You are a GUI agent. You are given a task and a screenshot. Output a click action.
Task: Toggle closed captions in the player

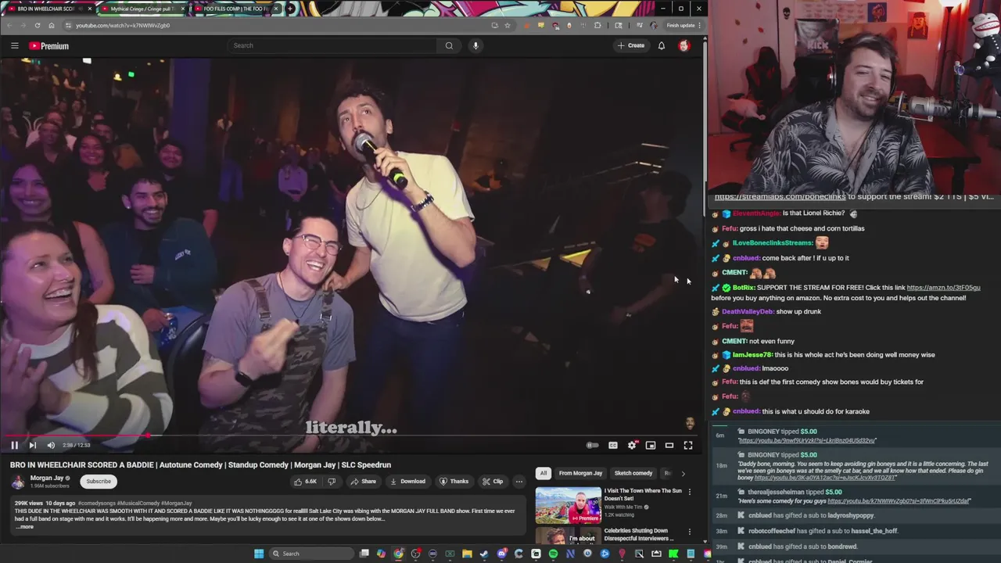(x=613, y=445)
